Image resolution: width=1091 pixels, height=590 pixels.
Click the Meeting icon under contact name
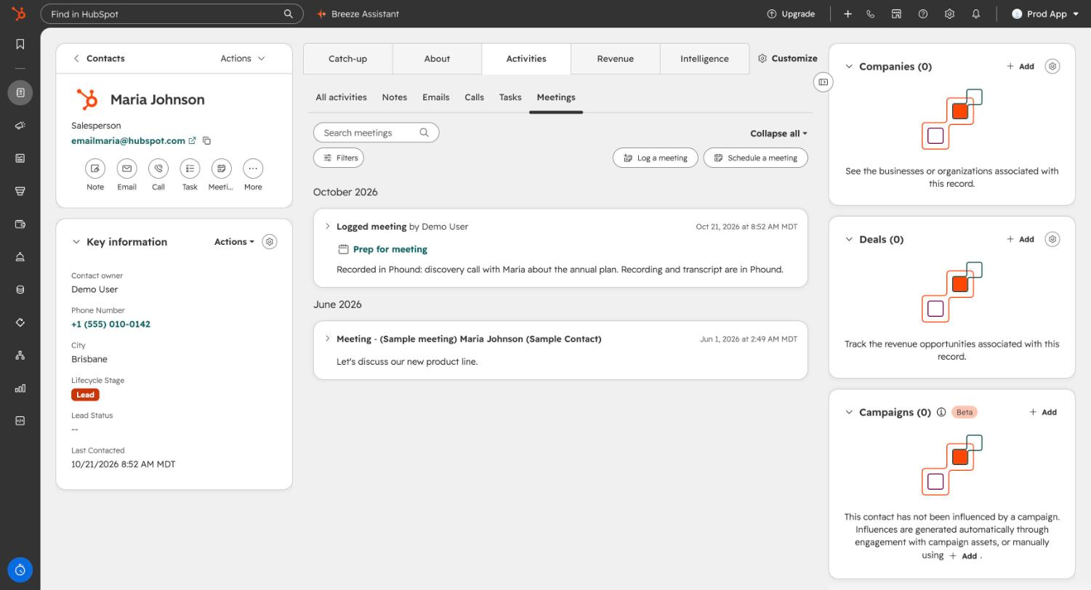click(x=221, y=169)
